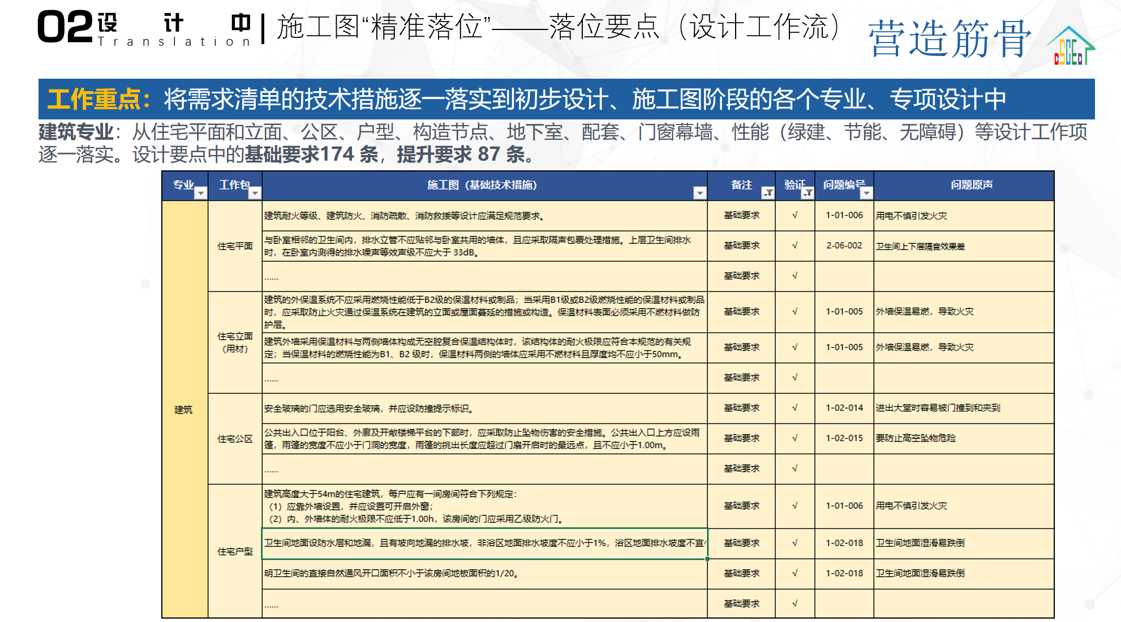Viewport: 1121px width, 622px height.
Task: Click the large 02 section number
Action: [65, 27]
